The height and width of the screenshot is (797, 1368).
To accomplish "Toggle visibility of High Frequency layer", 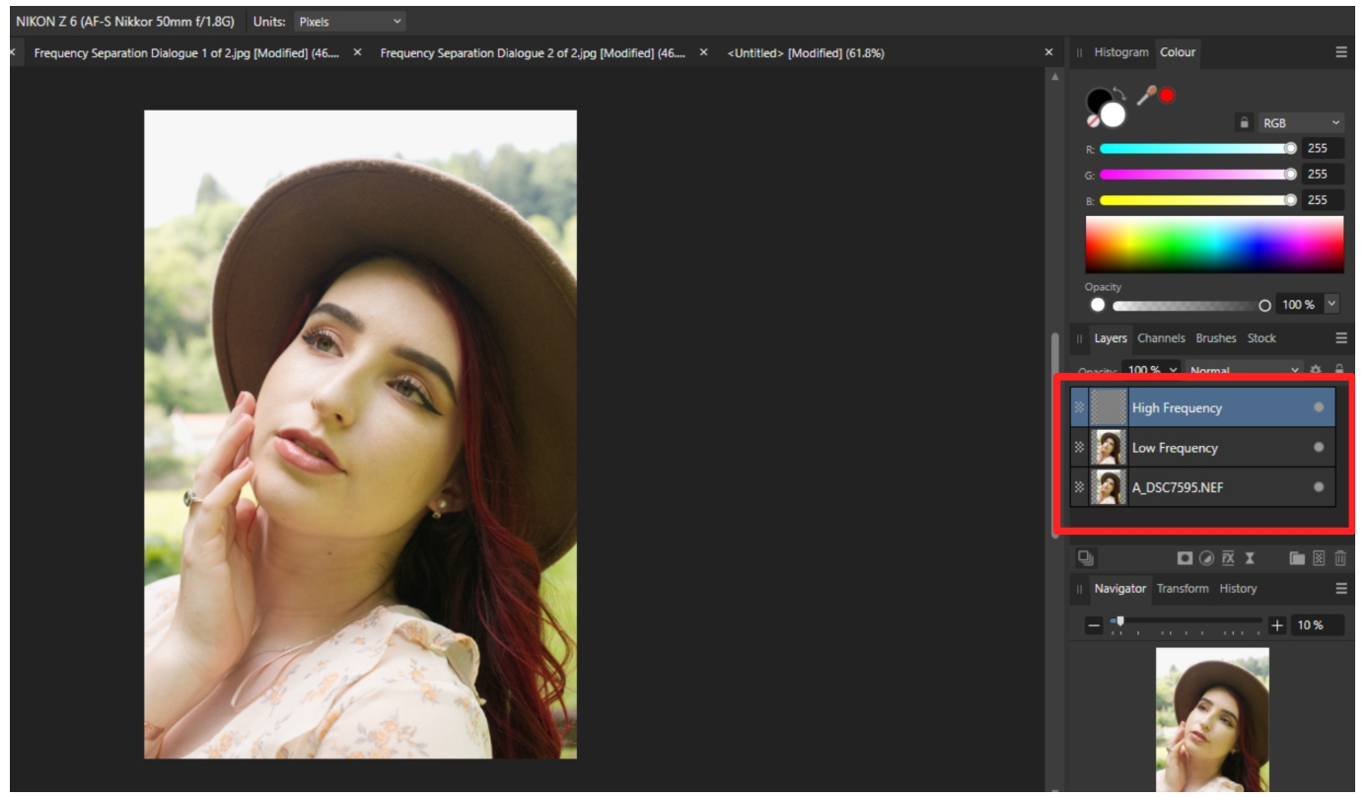I will click(1319, 407).
